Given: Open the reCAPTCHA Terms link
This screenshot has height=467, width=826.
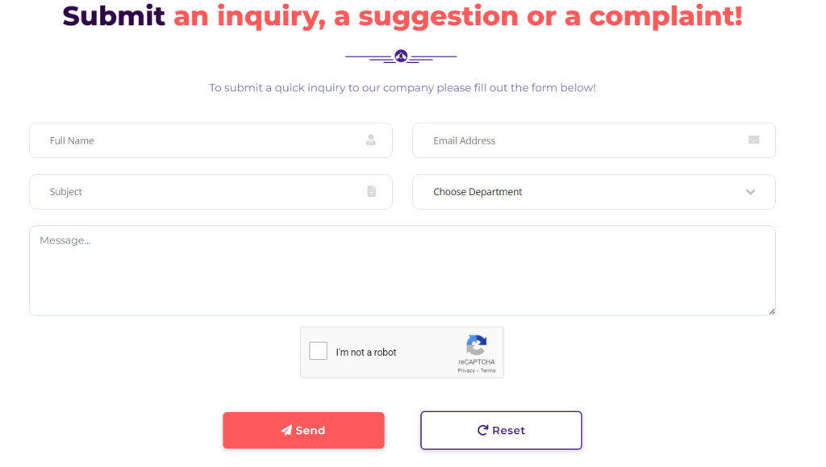Looking at the screenshot, I should pyautogui.click(x=487, y=370).
